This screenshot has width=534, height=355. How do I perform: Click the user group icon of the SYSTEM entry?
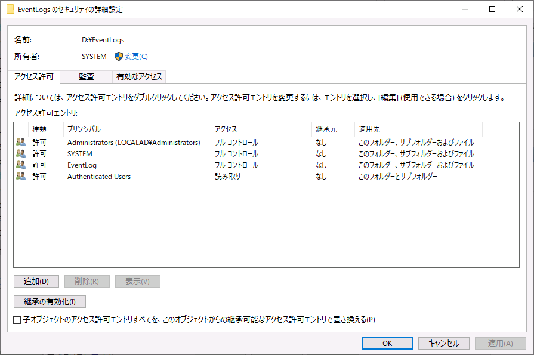point(21,154)
